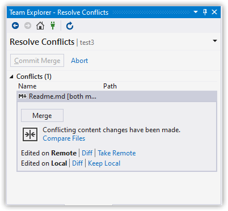Open the Resolve Conflicts page dropdown arrow
Viewport: 228px width, 211px height.
215,41
